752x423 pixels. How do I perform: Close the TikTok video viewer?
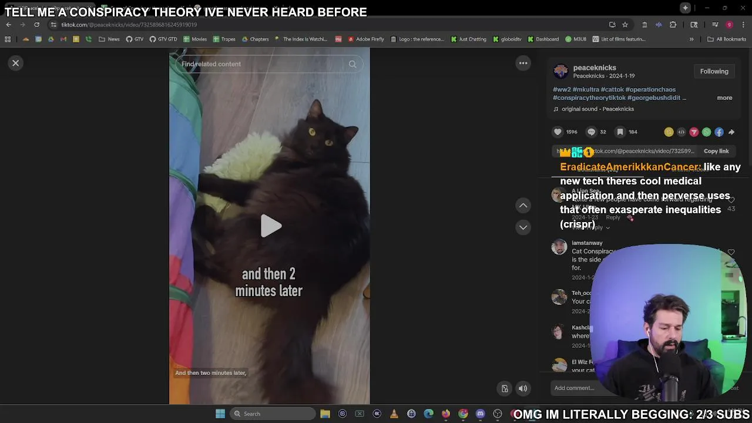(16, 63)
